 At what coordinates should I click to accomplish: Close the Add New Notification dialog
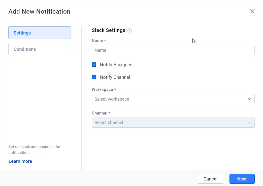(x=252, y=11)
